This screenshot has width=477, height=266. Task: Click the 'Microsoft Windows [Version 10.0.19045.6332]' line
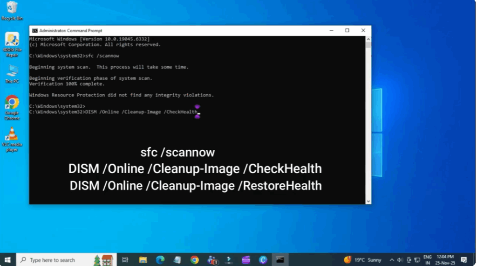89,39
